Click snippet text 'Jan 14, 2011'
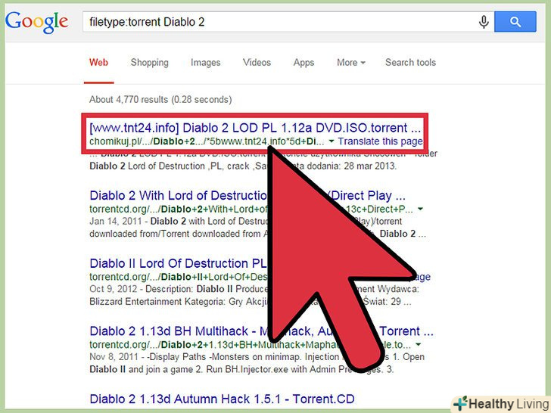Image resolution: width=551 pixels, height=413 pixels. coord(115,222)
